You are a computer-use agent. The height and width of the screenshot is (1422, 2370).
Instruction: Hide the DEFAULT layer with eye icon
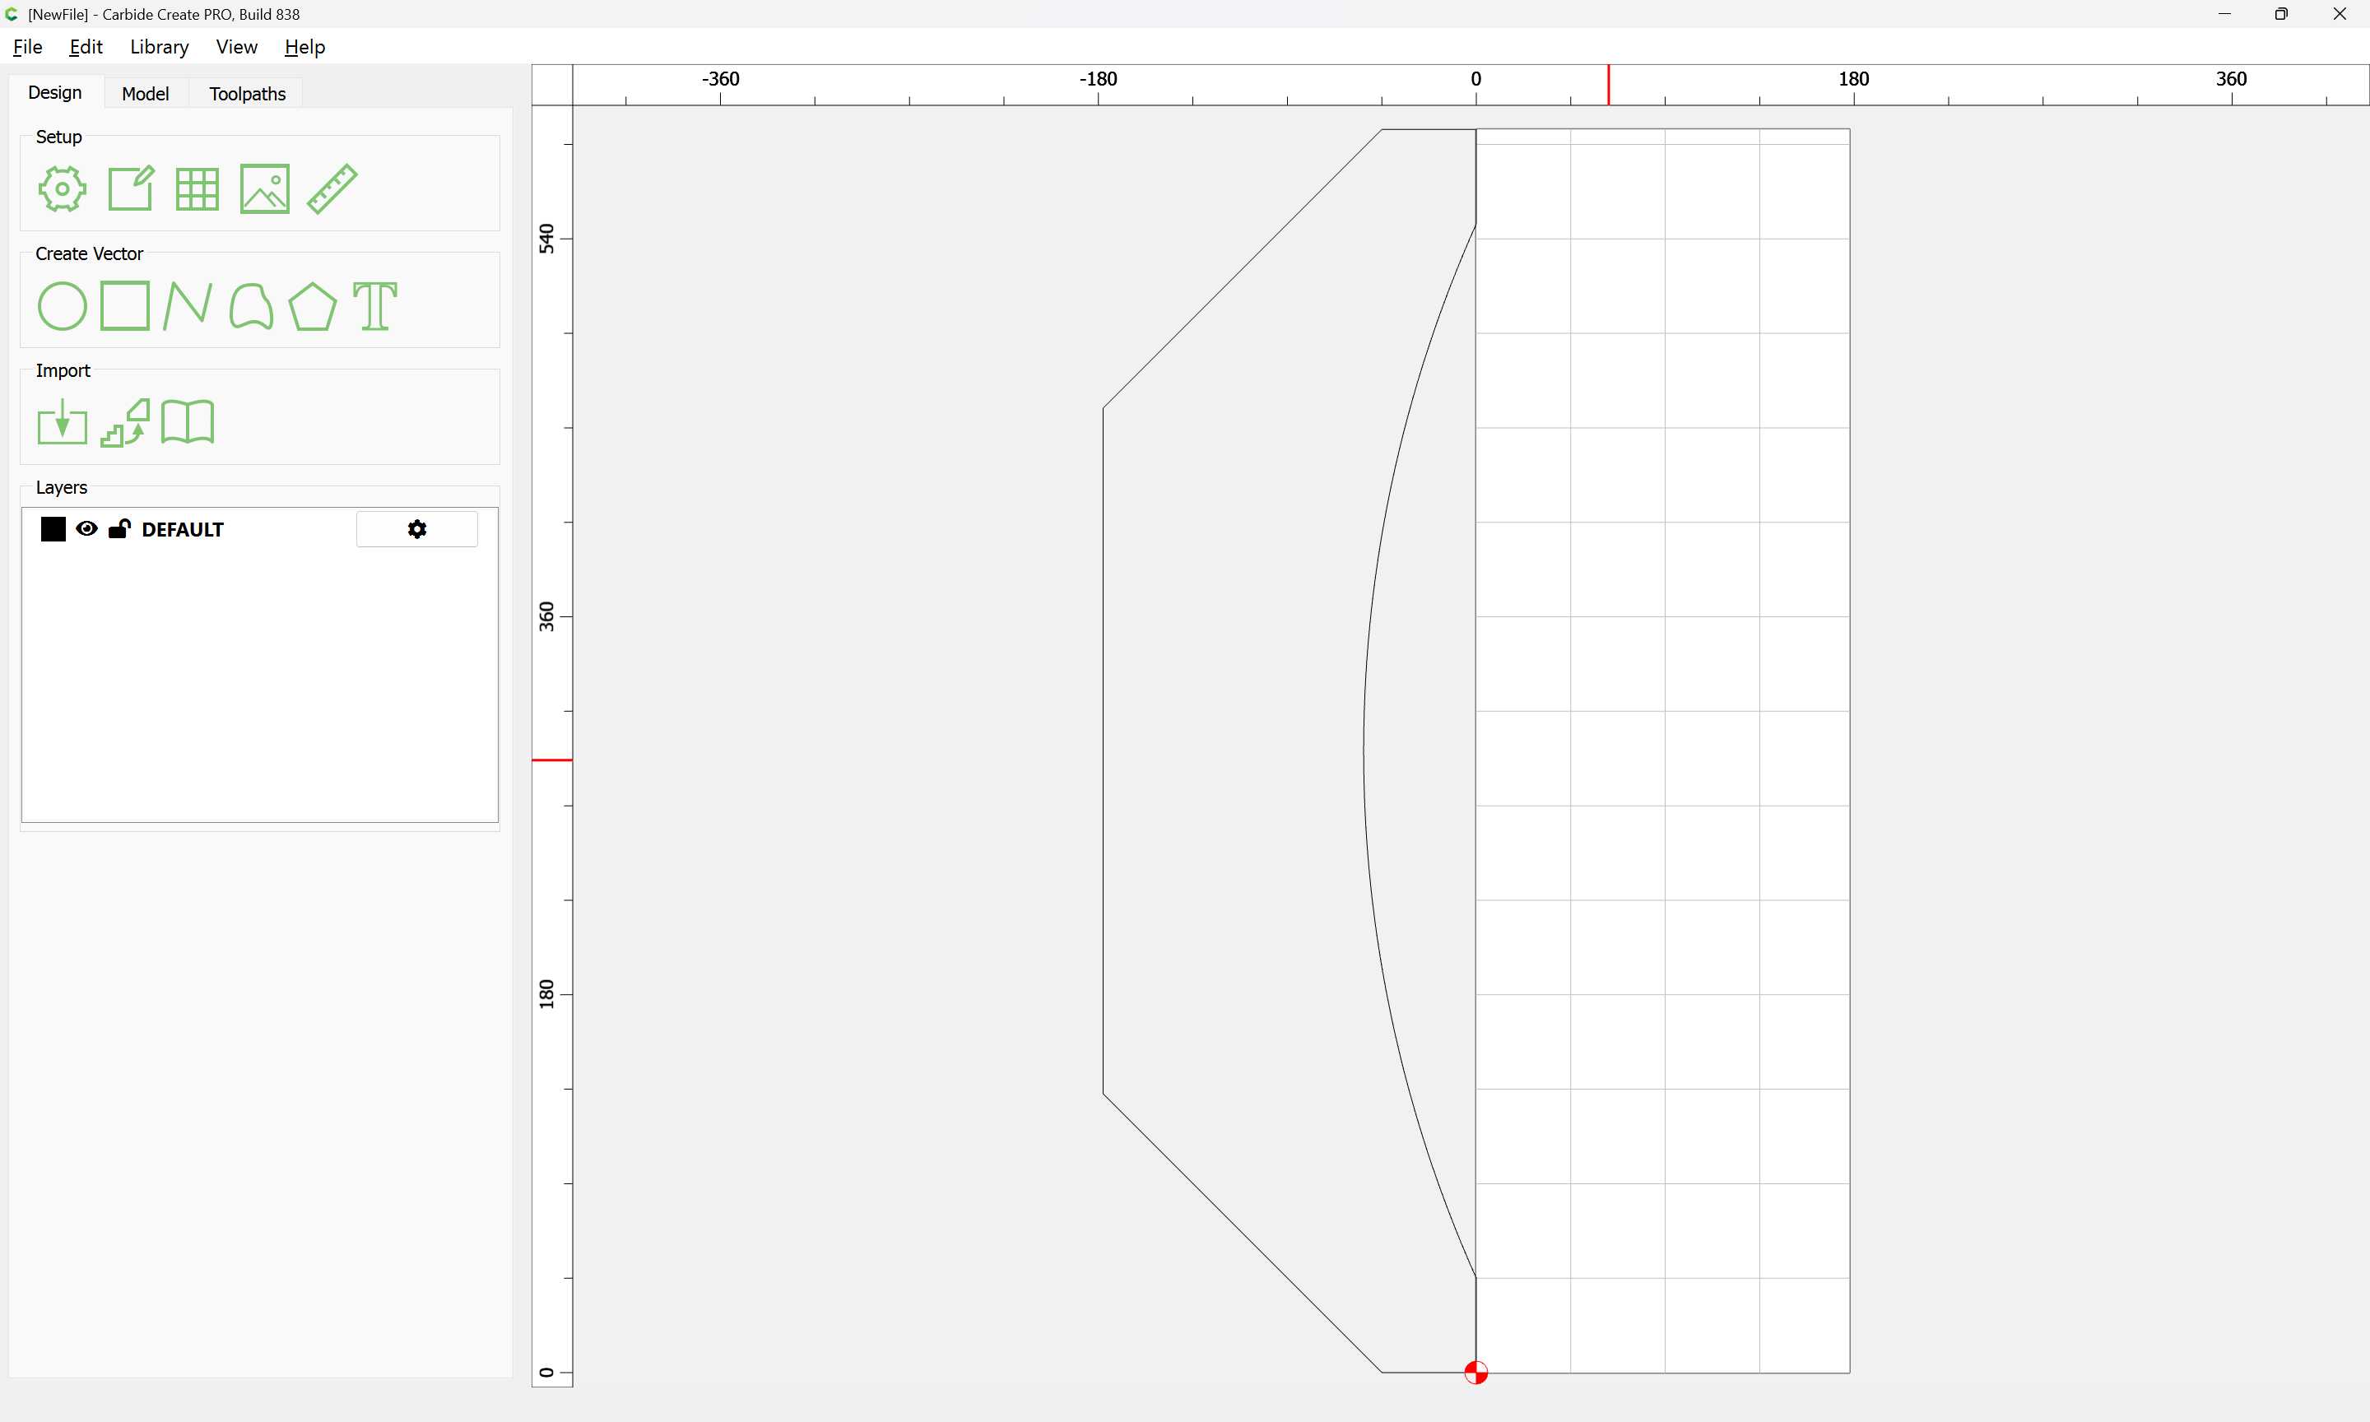(x=86, y=529)
